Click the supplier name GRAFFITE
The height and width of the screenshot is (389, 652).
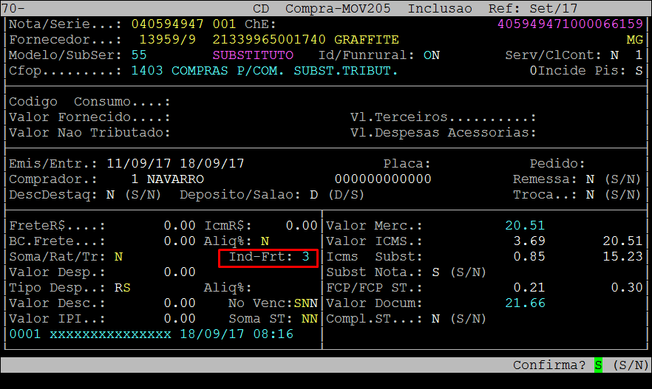366,39
